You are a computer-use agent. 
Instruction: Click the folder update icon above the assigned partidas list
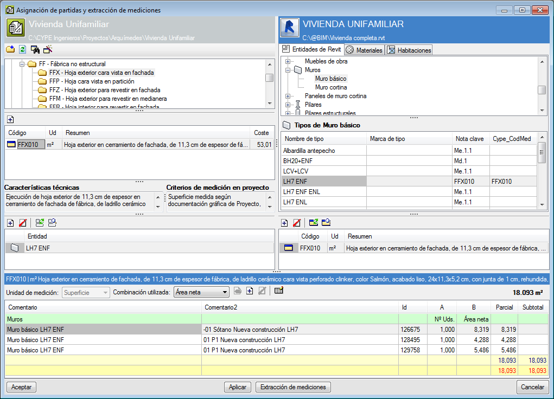tap(314, 223)
